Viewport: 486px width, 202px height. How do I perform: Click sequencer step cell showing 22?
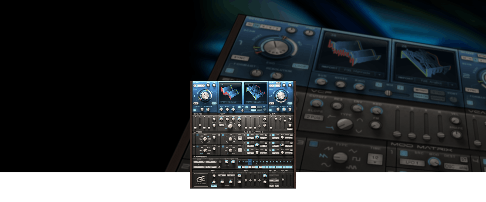pyautogui.click(x=247, y=162)
